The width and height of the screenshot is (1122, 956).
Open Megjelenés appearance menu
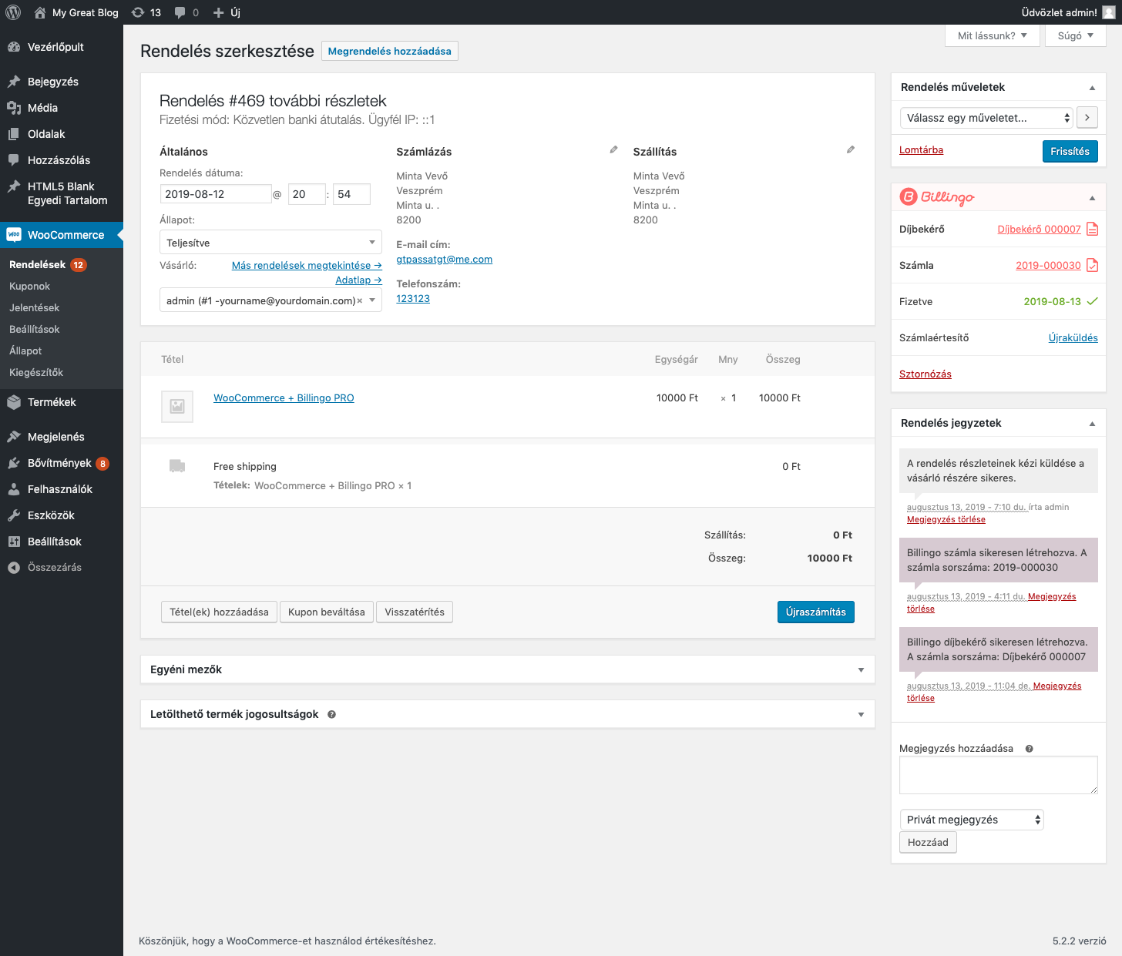pyautogui.click(x=62, y=437)
